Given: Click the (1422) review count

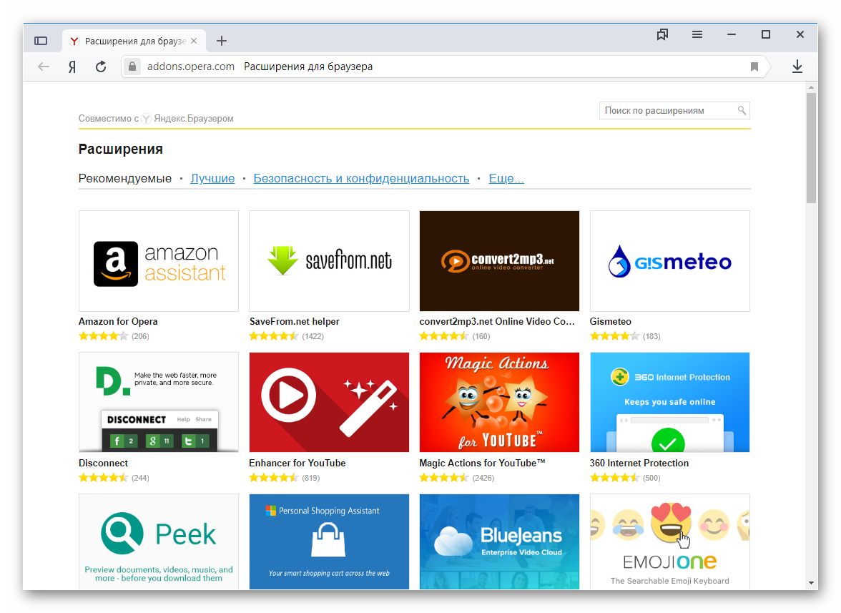Looking at the screenshot, I should 313,336.
